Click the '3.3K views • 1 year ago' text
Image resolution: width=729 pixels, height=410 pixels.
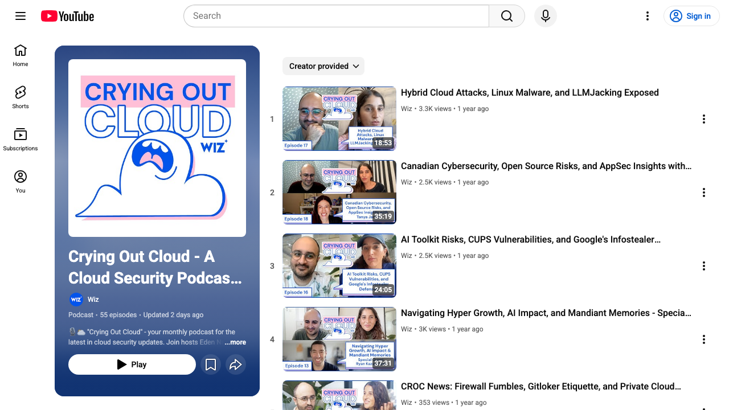click(x=454, y=109)
